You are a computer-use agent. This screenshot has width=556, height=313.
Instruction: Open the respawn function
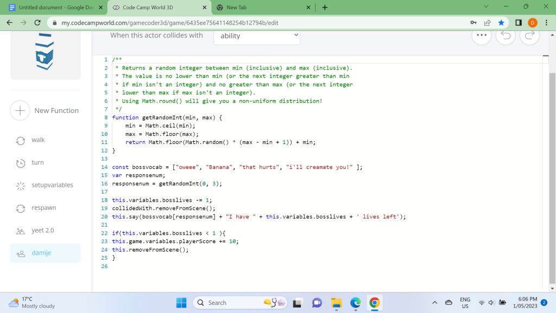[x=43, y=208]
